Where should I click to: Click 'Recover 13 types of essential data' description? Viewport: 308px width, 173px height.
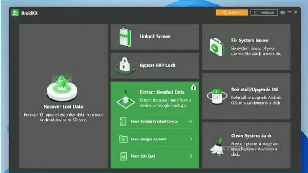click(63, 117)
